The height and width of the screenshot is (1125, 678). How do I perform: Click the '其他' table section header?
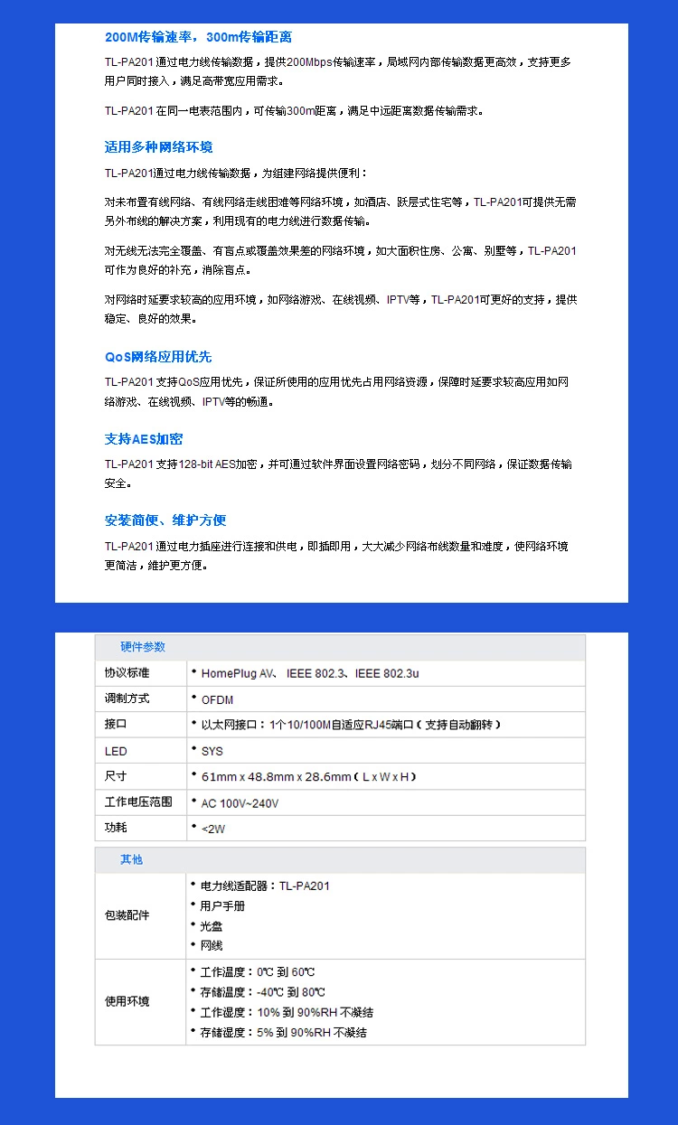pyautogui.click(x=132, y=859)
